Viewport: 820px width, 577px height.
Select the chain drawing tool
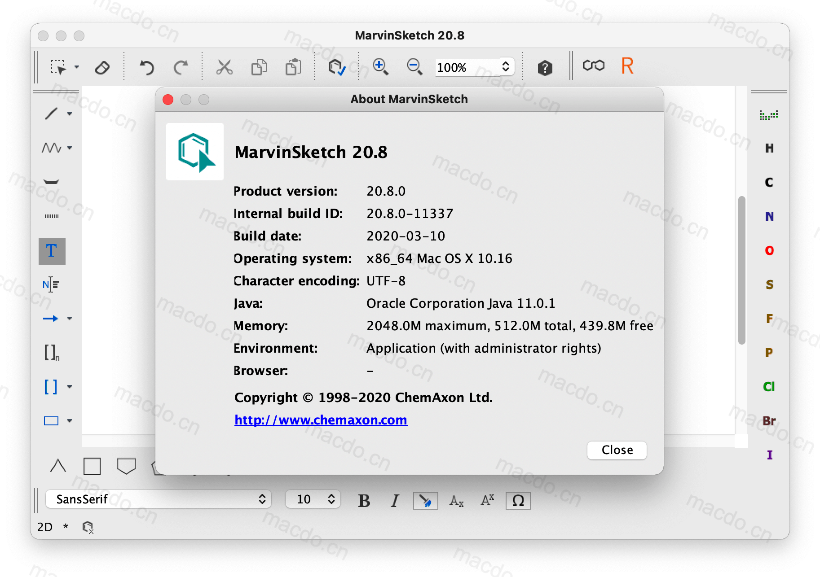[51, 148]
